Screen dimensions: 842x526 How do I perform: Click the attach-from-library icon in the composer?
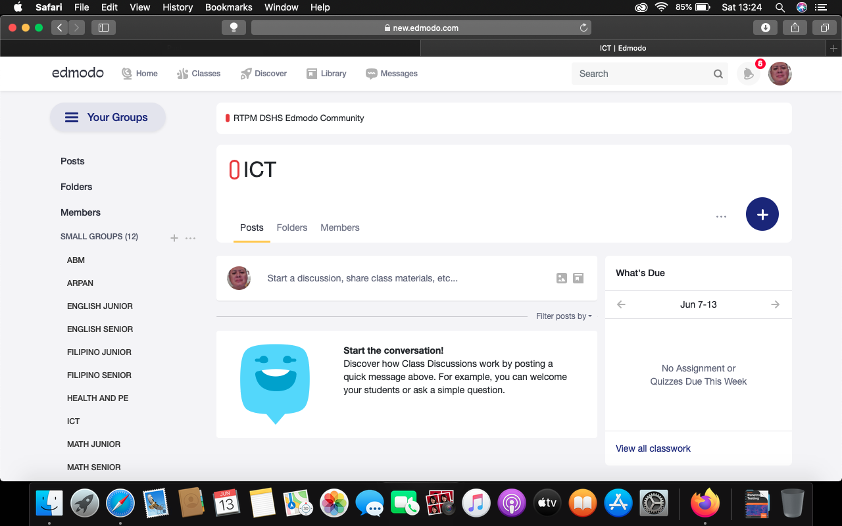(x=578, y=278)
